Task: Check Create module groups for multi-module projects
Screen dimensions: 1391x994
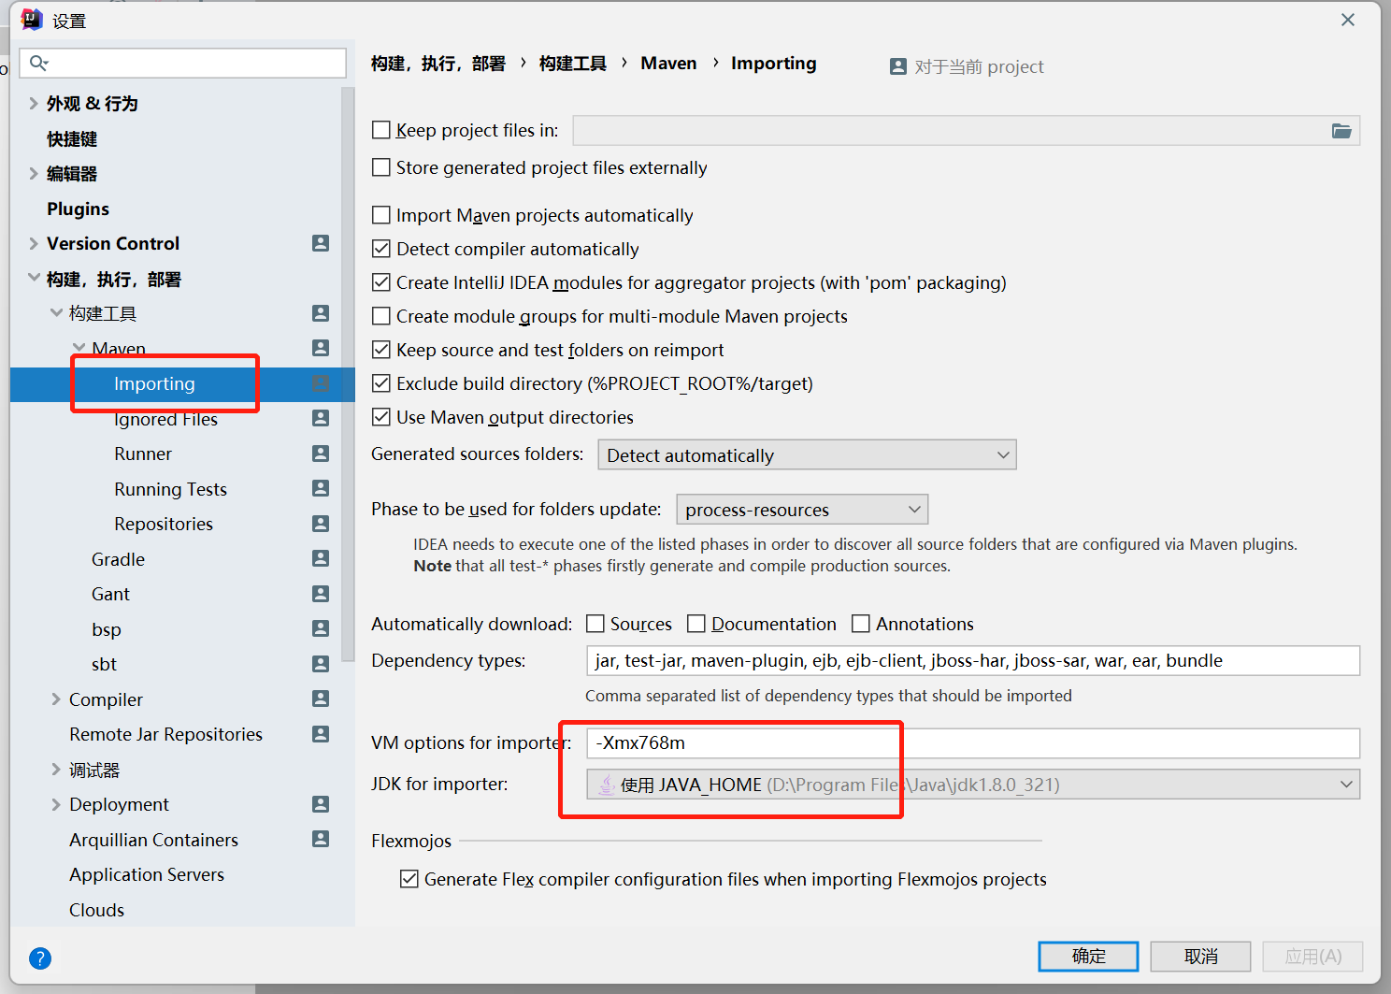Action: (x=381, y=316)
